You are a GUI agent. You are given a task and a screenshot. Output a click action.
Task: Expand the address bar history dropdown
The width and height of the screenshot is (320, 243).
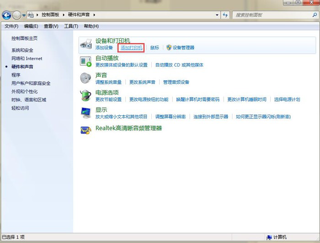[x=216, y=15]
